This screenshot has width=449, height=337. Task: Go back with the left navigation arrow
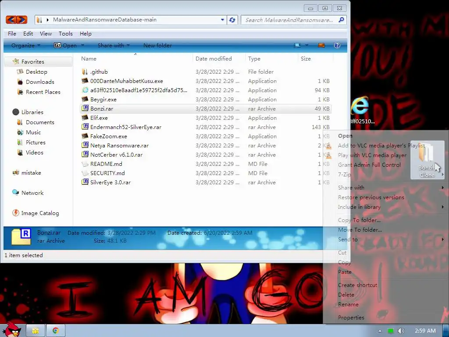click(11, 20)
